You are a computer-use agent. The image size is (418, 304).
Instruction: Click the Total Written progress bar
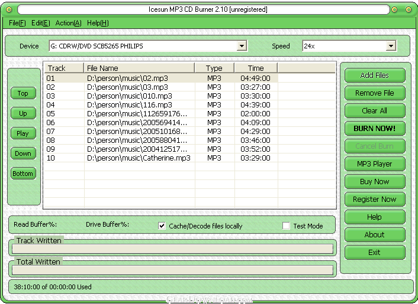click(x=172, y=270)
